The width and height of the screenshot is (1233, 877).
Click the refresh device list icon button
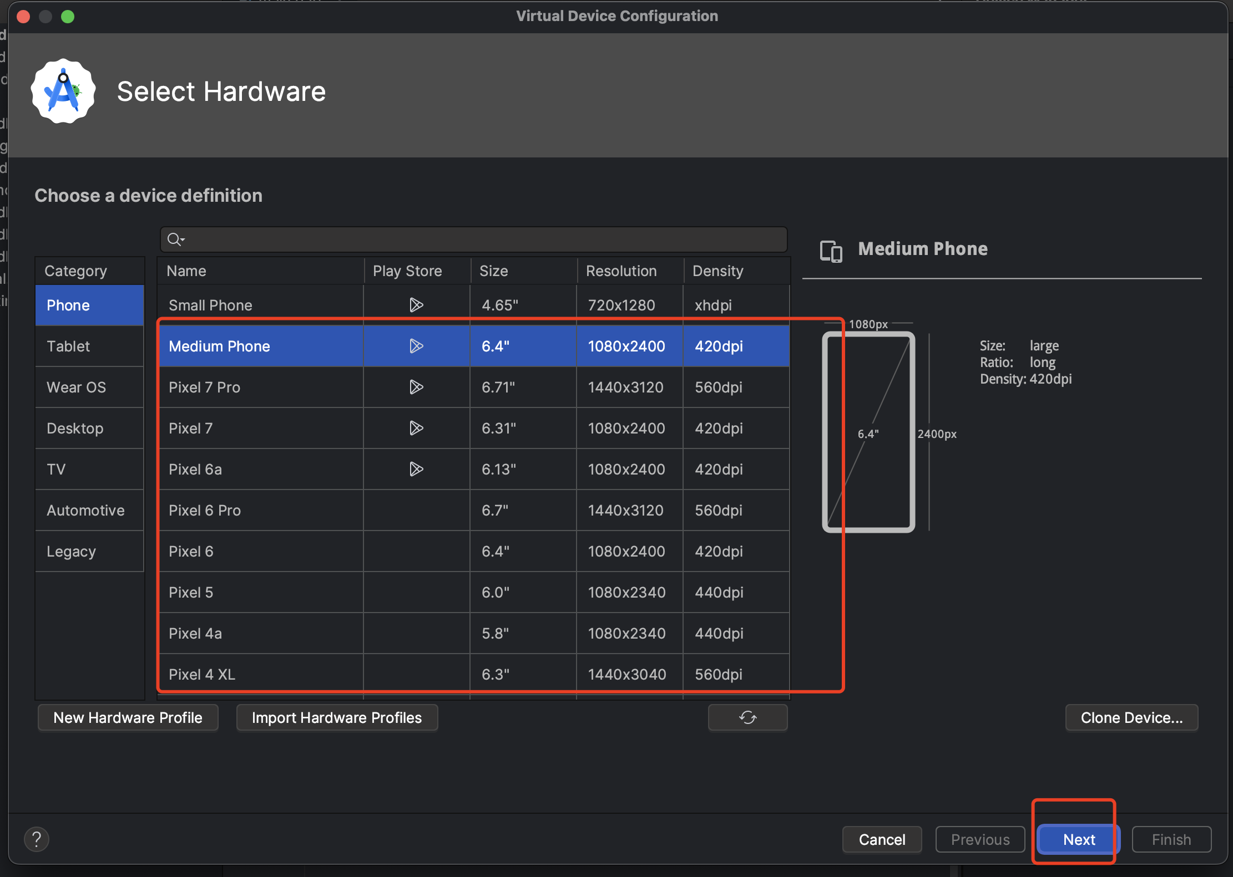coord(747,717)
